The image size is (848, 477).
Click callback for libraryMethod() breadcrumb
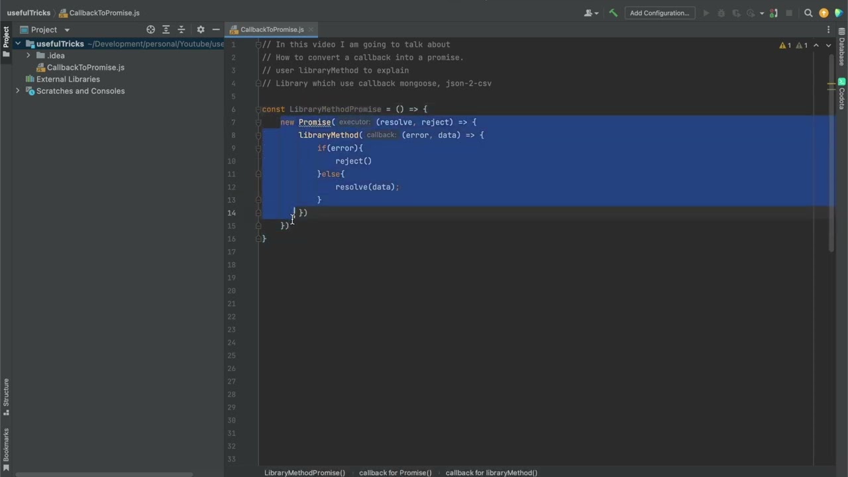(492, 472)
